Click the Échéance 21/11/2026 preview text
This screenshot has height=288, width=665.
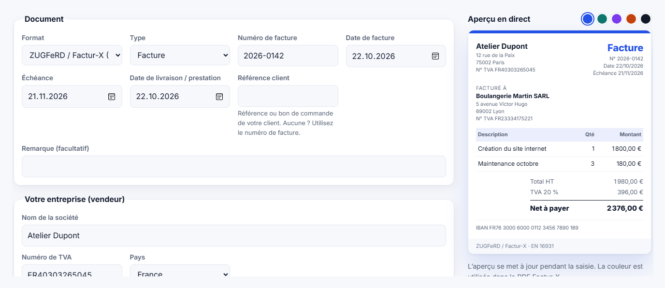[x=618, y=73]
